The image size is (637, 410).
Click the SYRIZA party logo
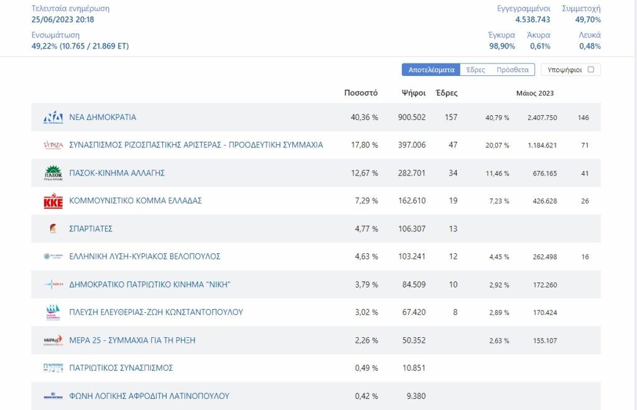tap(53, 145)
